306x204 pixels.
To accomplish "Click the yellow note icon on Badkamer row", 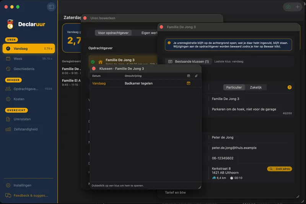I will (x=189, y=83).
